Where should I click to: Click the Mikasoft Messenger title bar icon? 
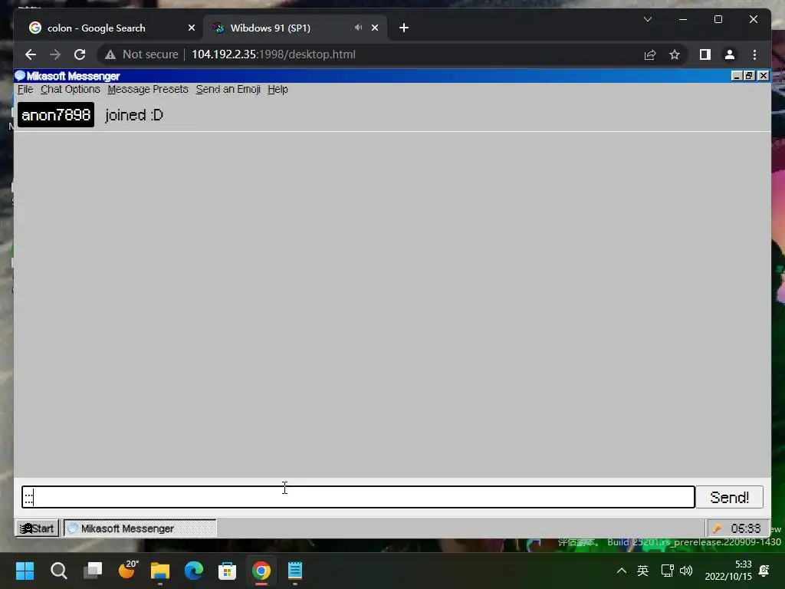(x=20, y=76)
